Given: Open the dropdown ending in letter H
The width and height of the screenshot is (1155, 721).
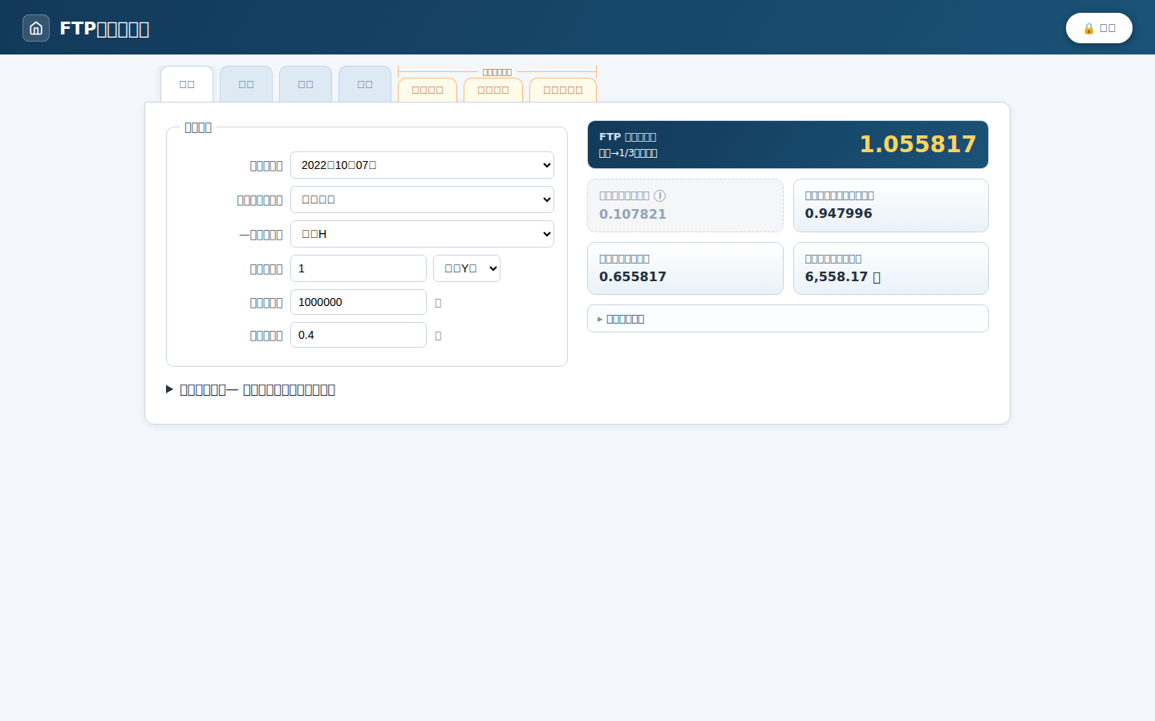Looking at the screenshot, I should (422, 234).
